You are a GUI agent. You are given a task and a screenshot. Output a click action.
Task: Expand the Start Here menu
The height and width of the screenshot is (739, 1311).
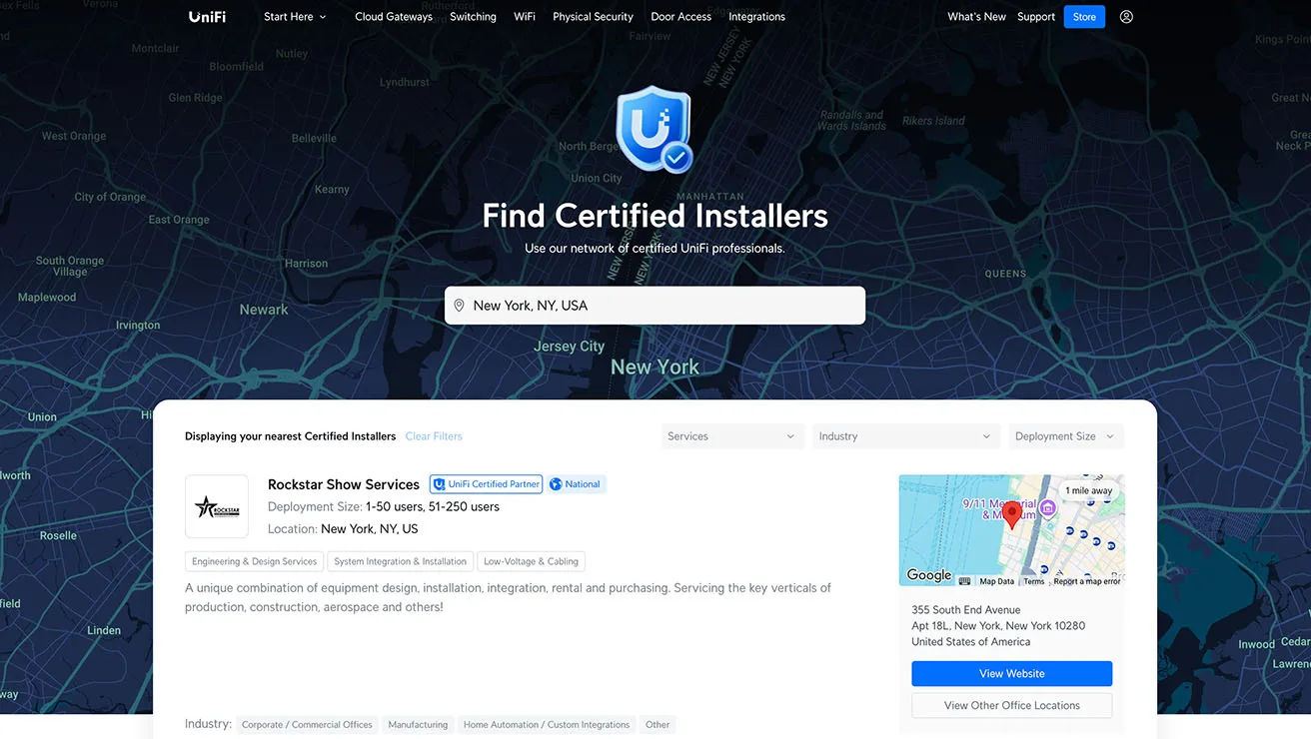(295, 17)
